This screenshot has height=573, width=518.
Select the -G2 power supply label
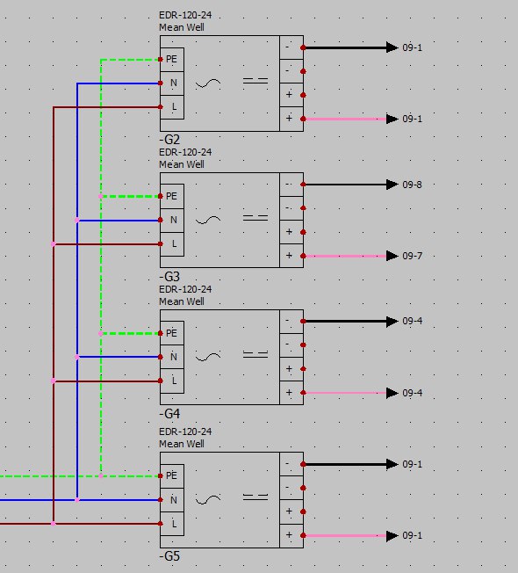(169, 139)
